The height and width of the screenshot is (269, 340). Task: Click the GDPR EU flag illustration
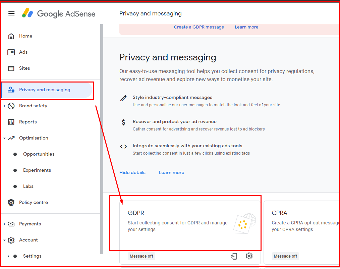(244, 223)
